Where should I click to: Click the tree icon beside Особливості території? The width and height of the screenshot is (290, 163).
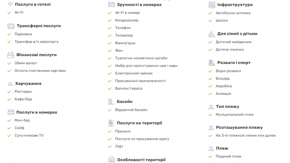tap(111, 160)
